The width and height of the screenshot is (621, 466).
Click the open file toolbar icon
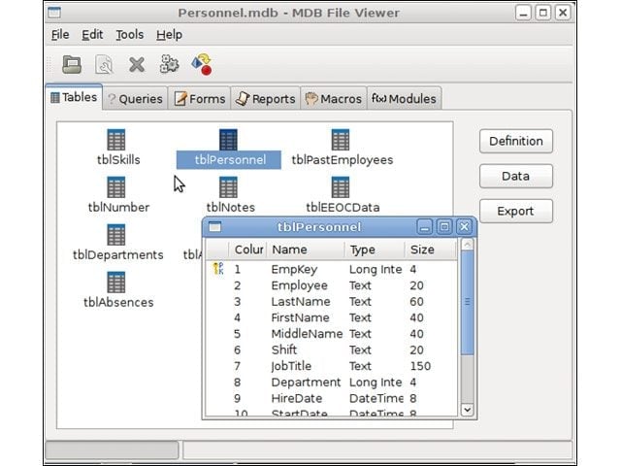point(72,65)
